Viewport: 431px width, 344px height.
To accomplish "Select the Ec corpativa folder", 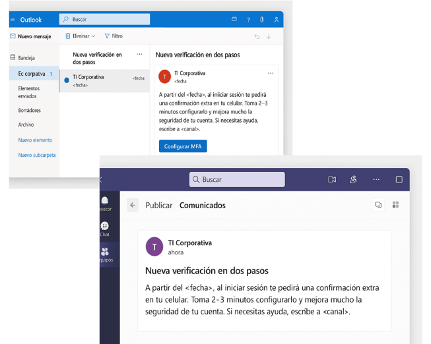I will pyautogui.click(x=34, y=74).
